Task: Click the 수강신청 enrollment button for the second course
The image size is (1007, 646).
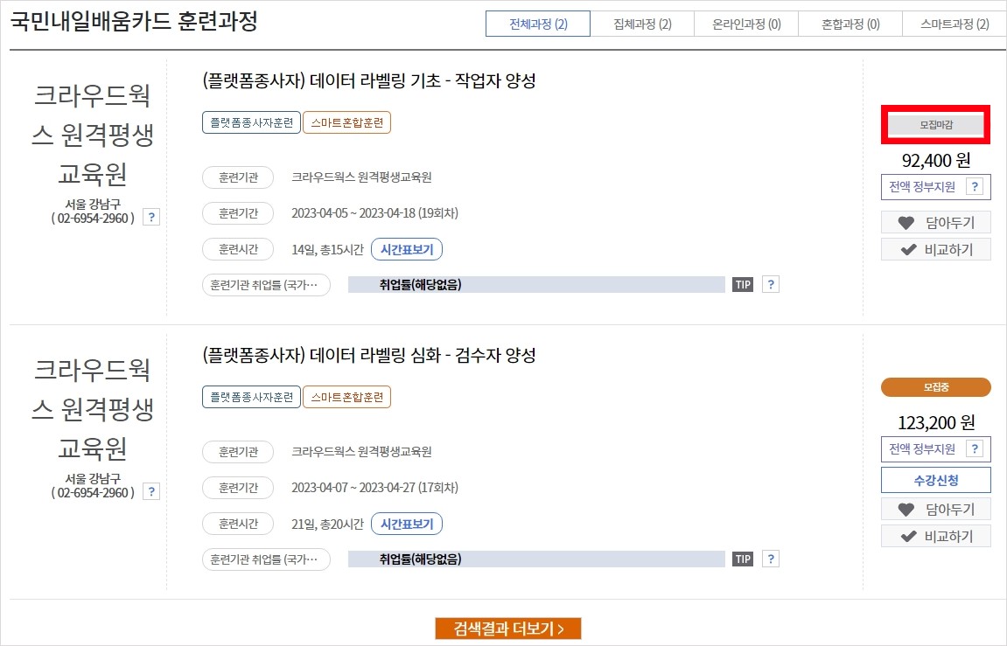Action: (x=935, y=479)
